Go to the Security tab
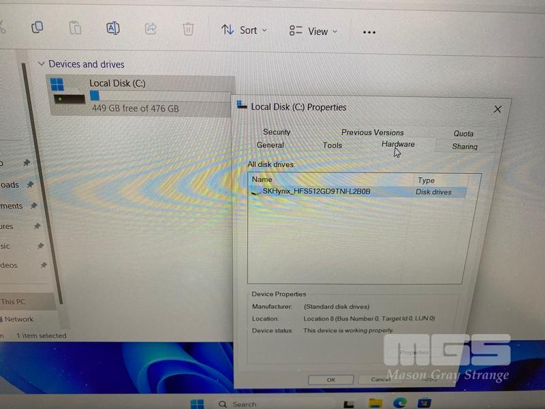The height and width of the screenshot is (409, 545). (x=277, y=132)
